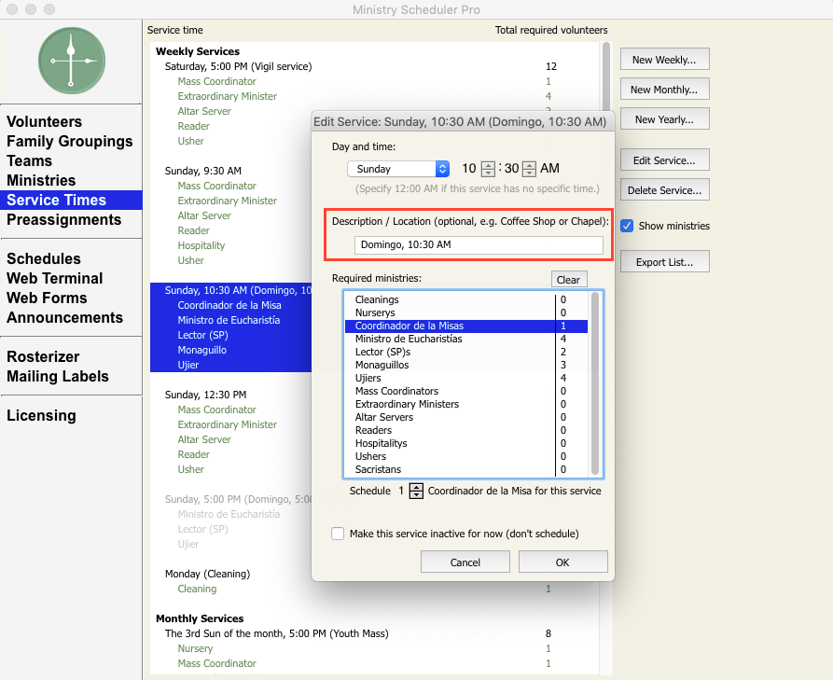Select Schedules in the sidebar
Image resolution: width=833 pixels, height=680 pixels.
click(44, 259)
